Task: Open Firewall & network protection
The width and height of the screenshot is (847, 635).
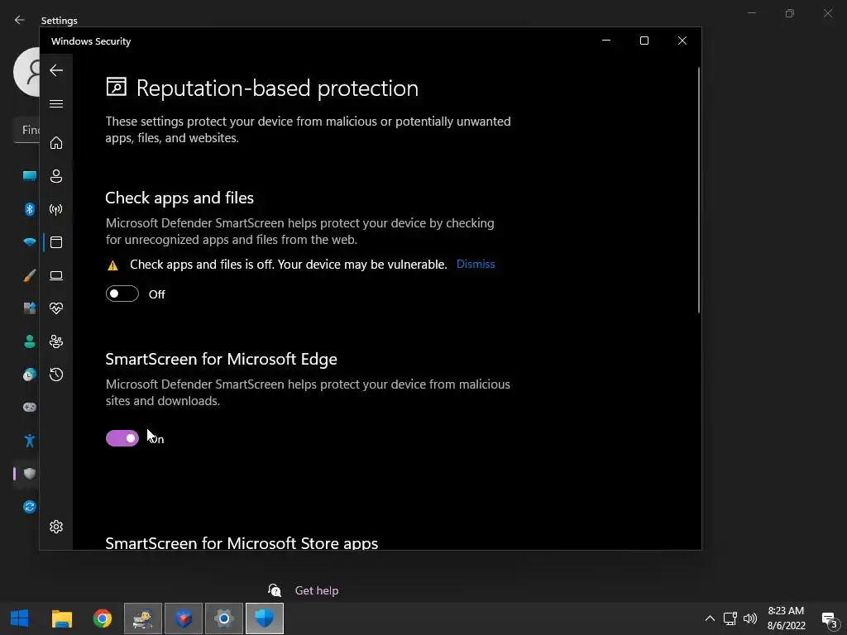Action: pos(56,209)
